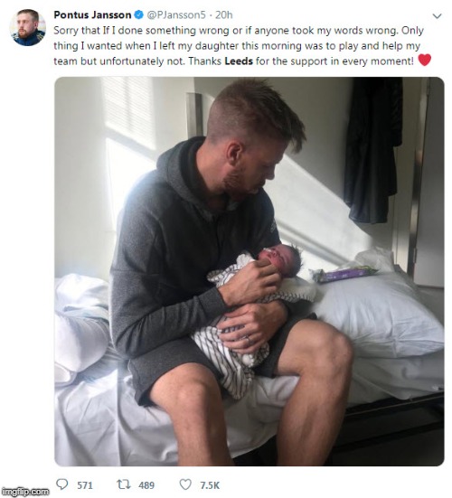The image size is (452, 498).
Task: Open Pontus Jansson display name link
Action: coord(92,15)
